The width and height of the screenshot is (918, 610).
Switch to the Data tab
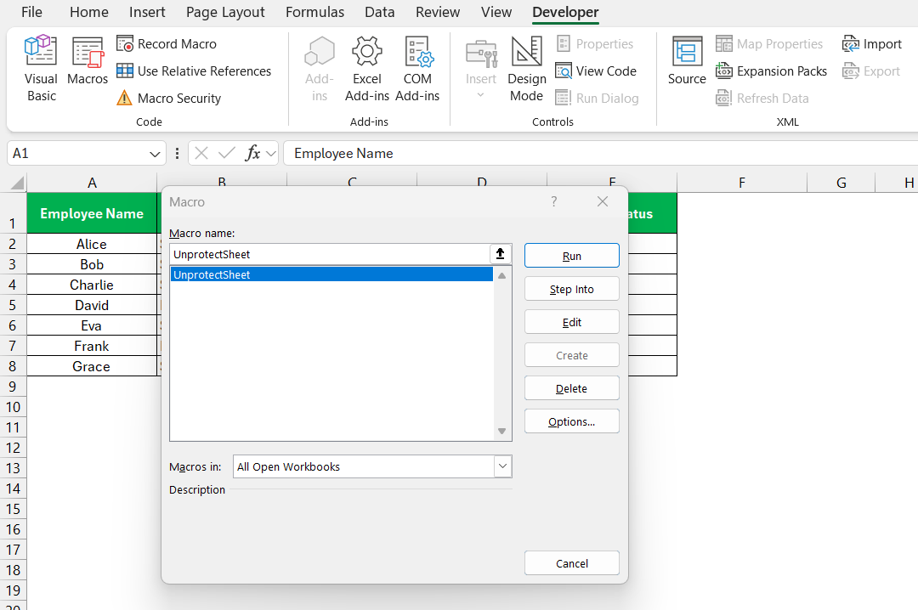click(379, 12)
